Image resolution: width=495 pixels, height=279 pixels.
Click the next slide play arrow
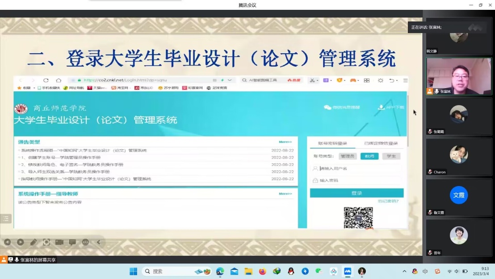click(21, 242)
